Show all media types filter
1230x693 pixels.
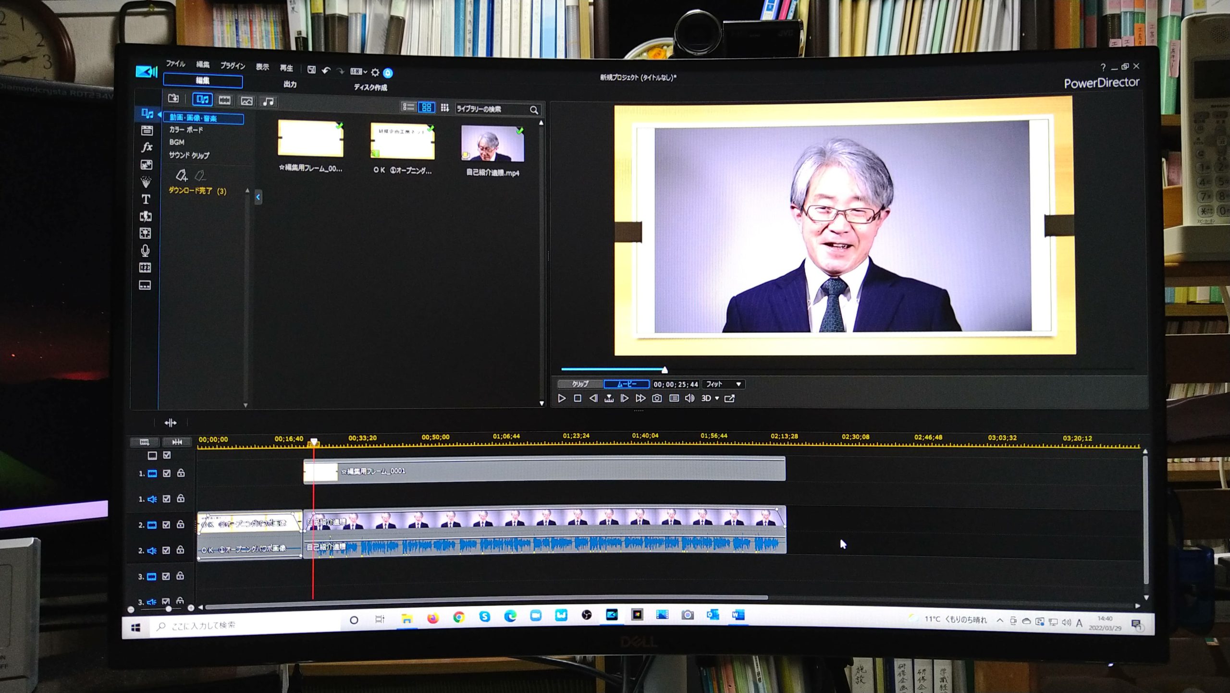point(202,99)
